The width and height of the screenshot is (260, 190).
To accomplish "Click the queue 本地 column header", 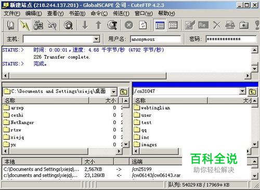I will pos(42,161).
